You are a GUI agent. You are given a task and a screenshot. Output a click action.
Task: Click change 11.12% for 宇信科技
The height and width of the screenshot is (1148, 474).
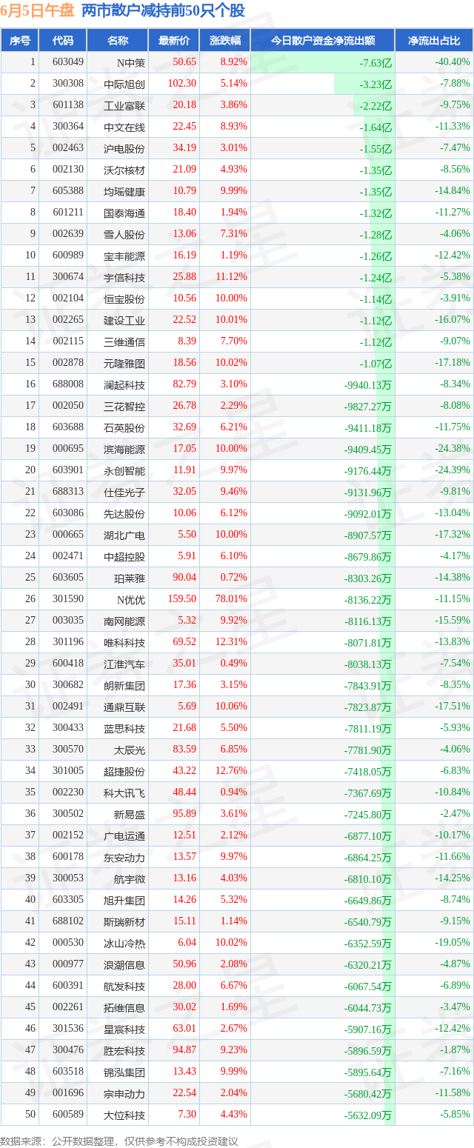click(231, 277)
